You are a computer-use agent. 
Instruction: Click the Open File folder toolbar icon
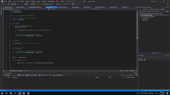pyautogui.click(x=11, y=4)
